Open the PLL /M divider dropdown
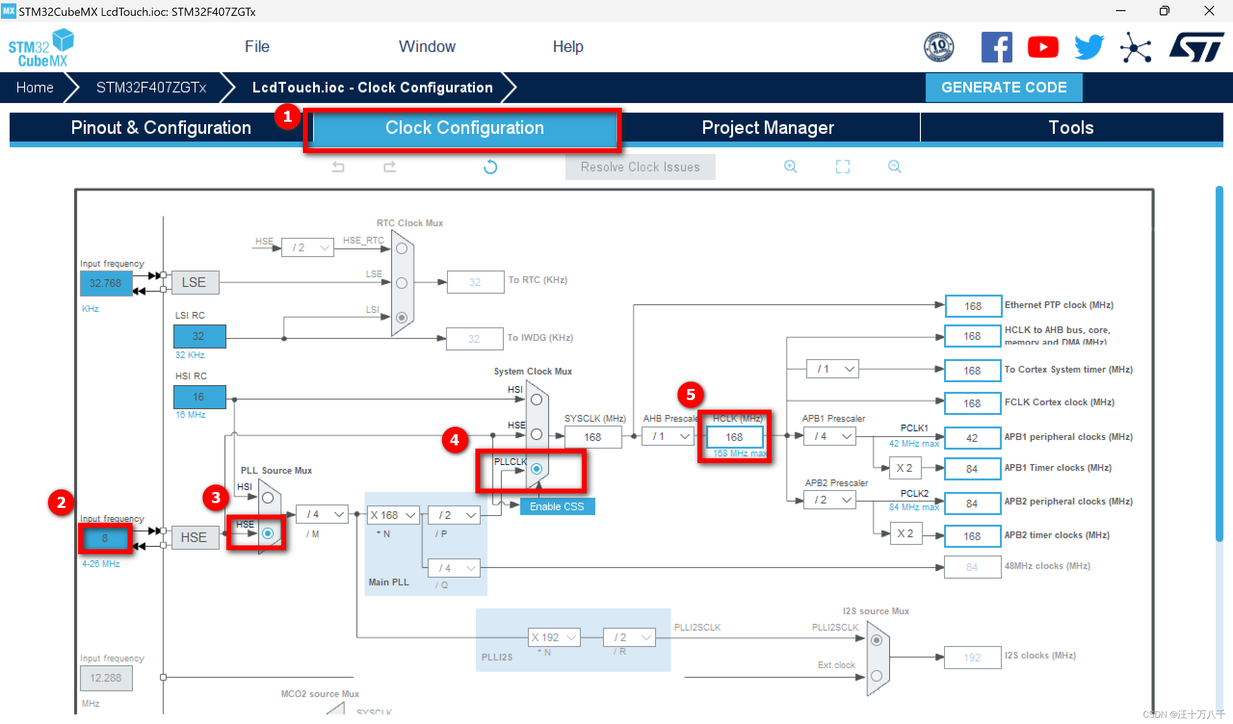1233x724 pixels. (322, 515)
